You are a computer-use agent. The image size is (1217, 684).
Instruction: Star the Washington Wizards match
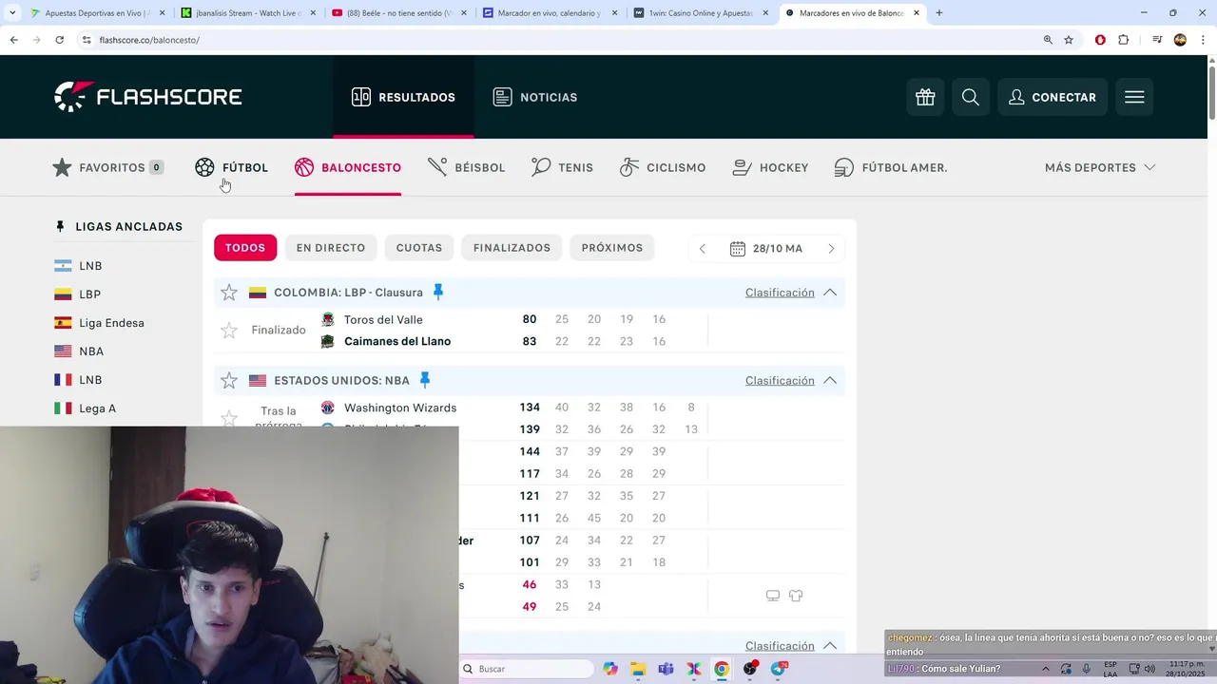pos(229,418)
